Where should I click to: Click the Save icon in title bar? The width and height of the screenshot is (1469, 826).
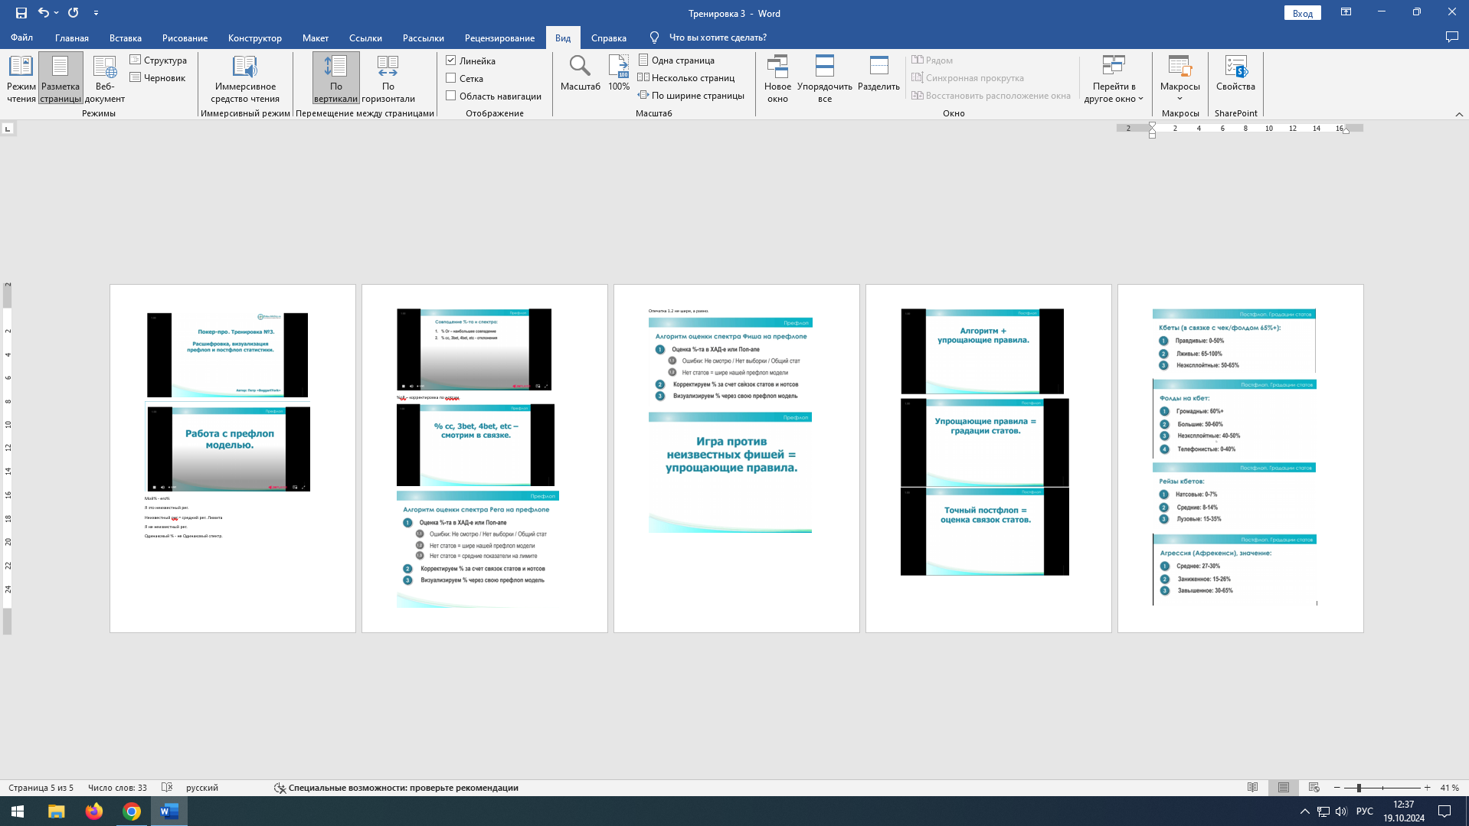coord(21,13)
